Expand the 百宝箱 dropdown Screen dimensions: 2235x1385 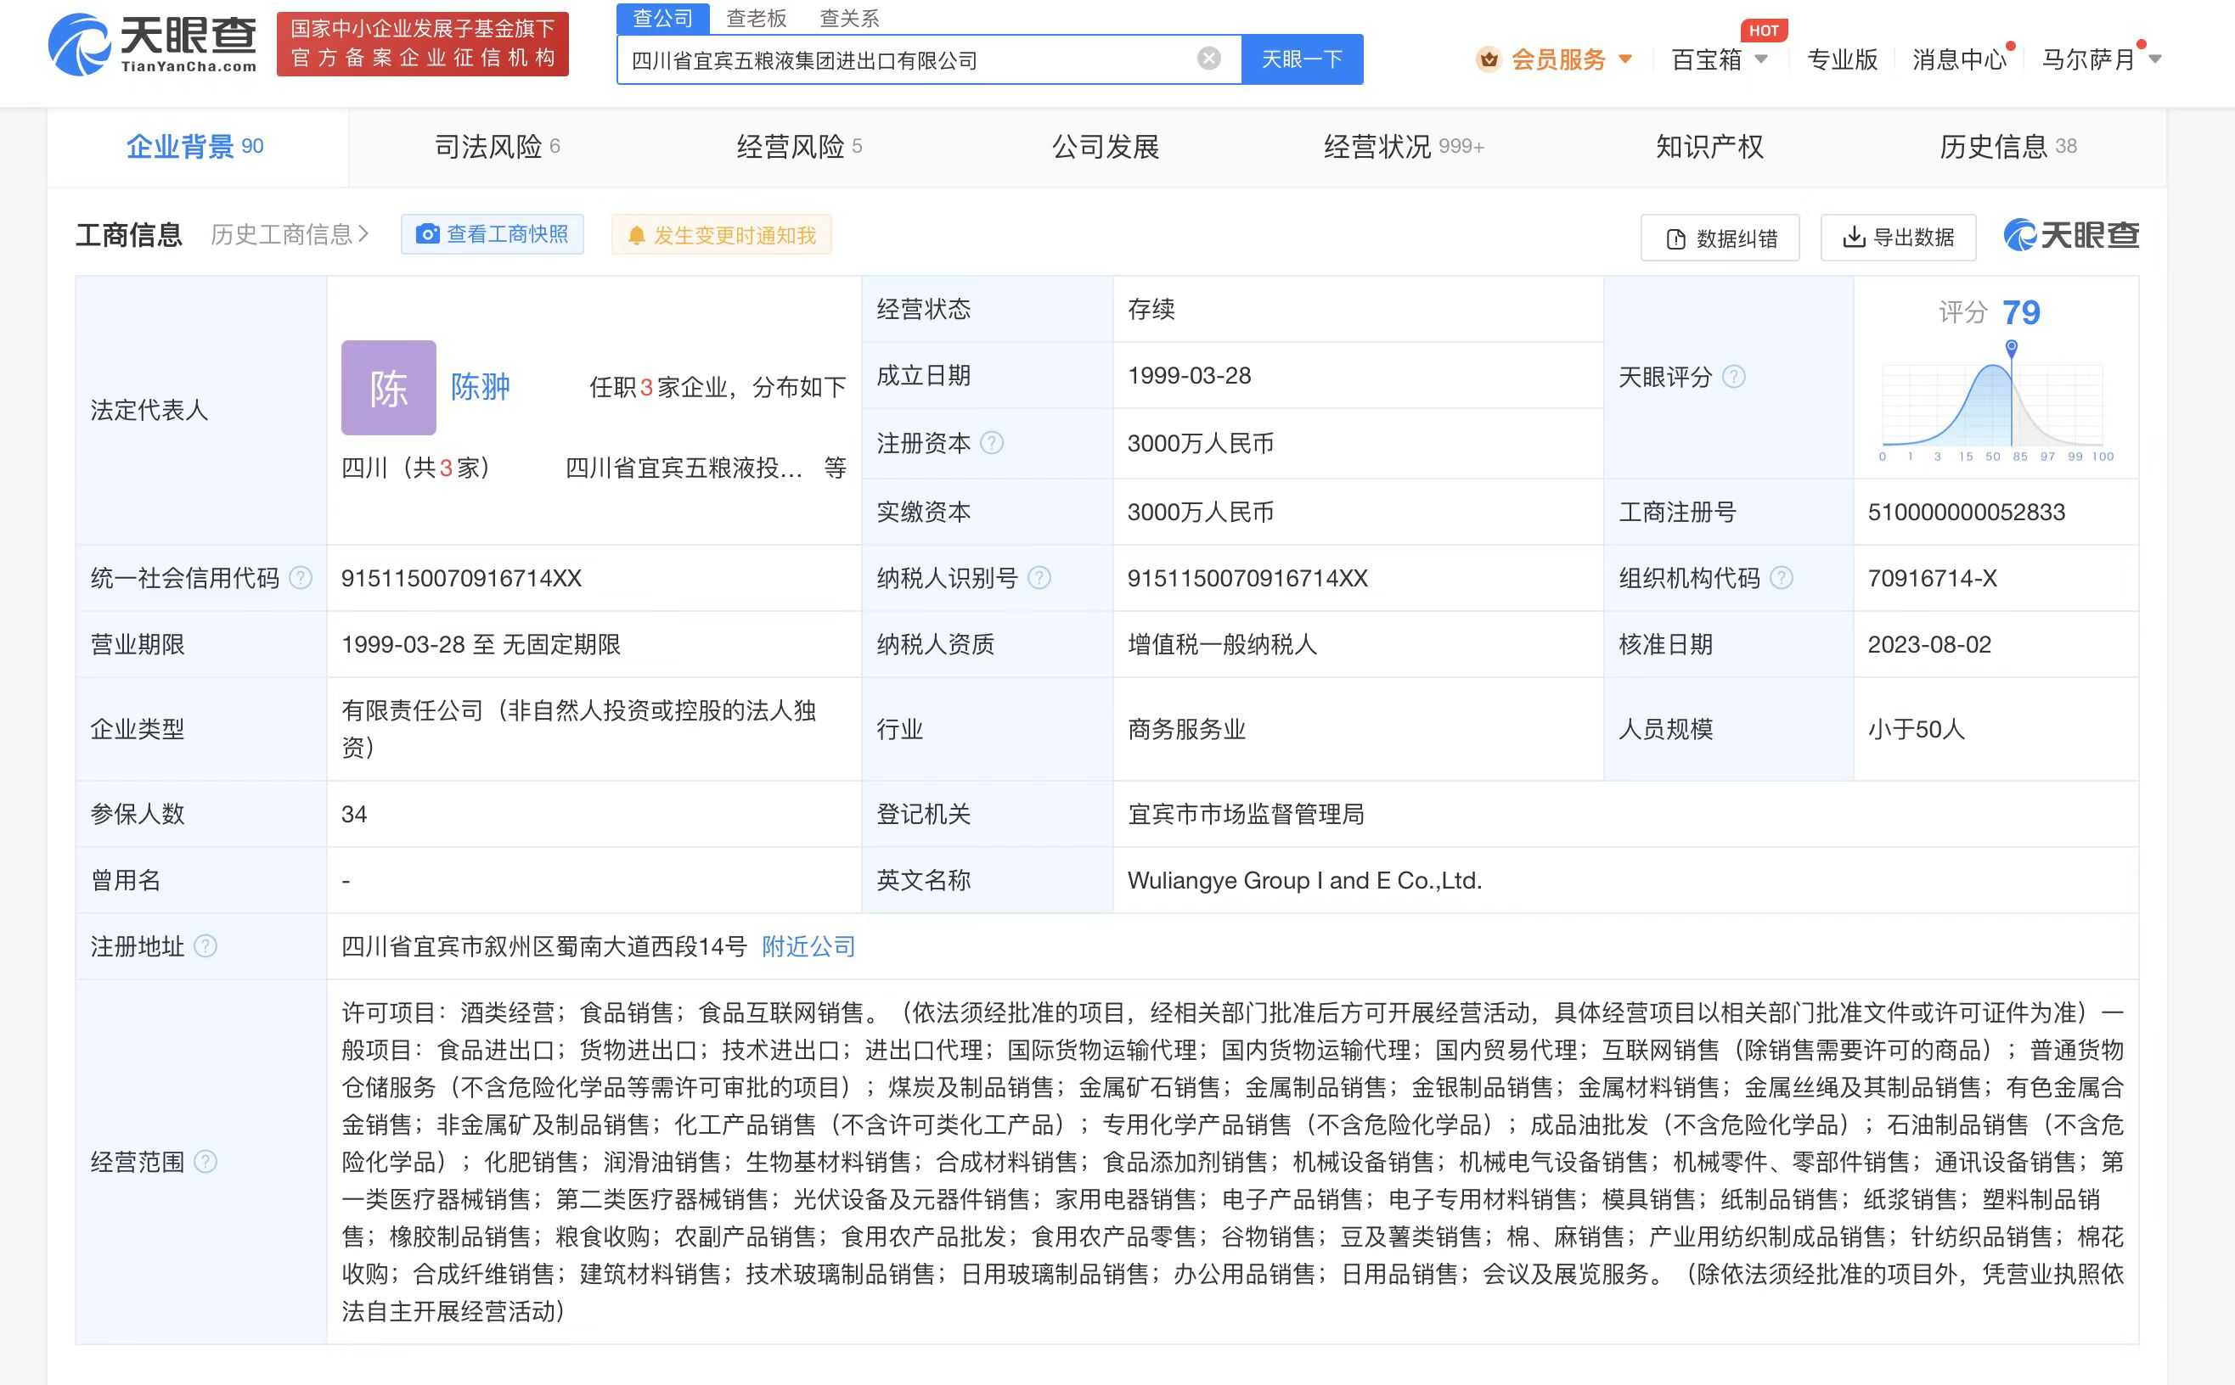coord(1760,59)
